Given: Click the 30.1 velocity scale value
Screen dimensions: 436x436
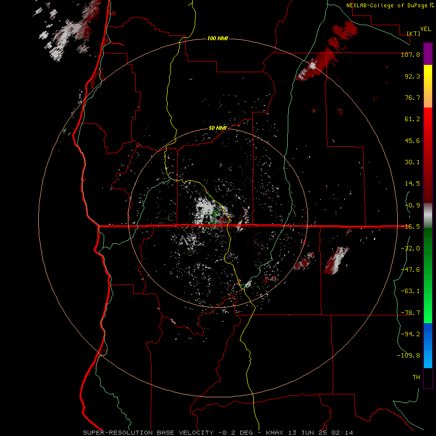Looking at the screenshot, I should point(412,162).
